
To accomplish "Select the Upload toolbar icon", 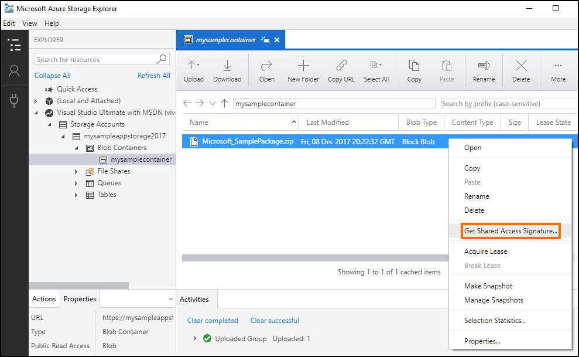I will (193, 69).
